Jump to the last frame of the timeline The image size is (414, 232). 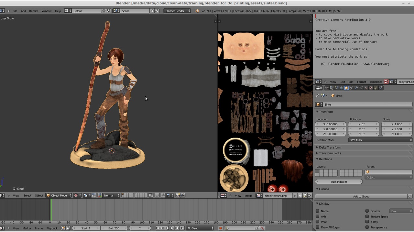coord(182,228)
